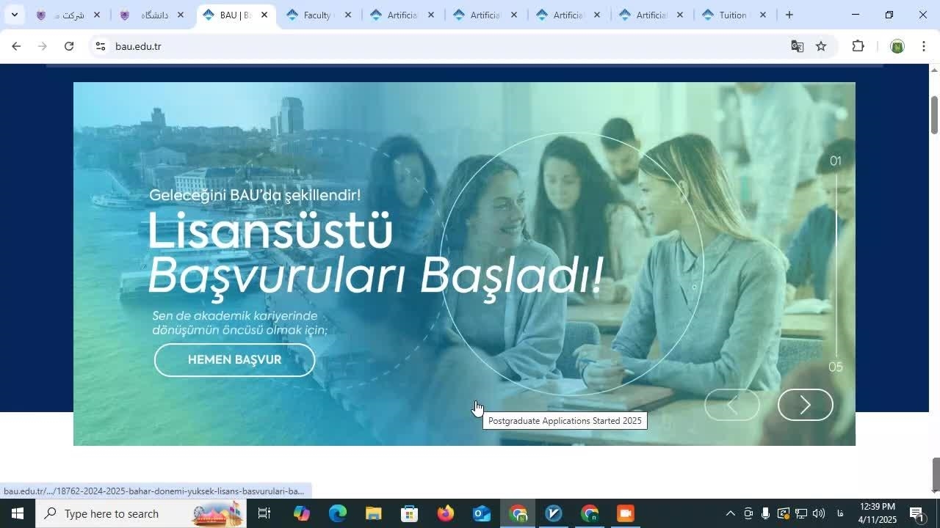Click the bau.edu.tr address bar
This screenshot has height=528, width=940.
[441, 46]
